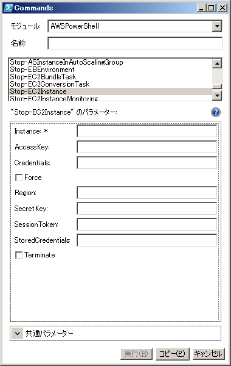Click the Instance parameter input field
The width and height of the screenshot is (231, 366).
point(147,131)
